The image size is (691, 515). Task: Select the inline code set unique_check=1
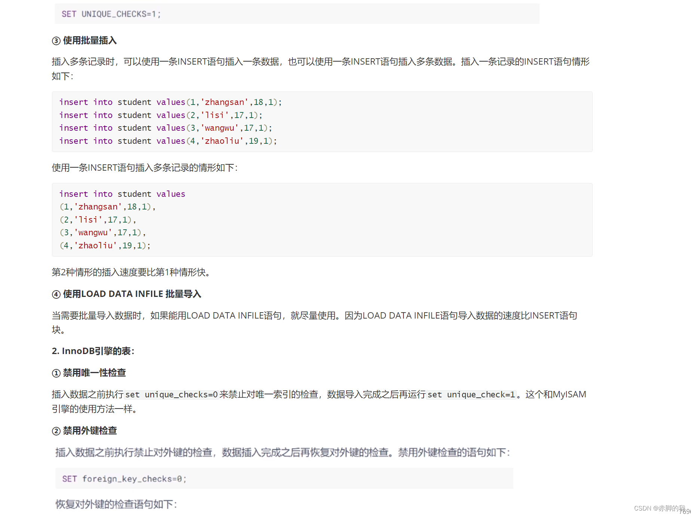[472, 394]
